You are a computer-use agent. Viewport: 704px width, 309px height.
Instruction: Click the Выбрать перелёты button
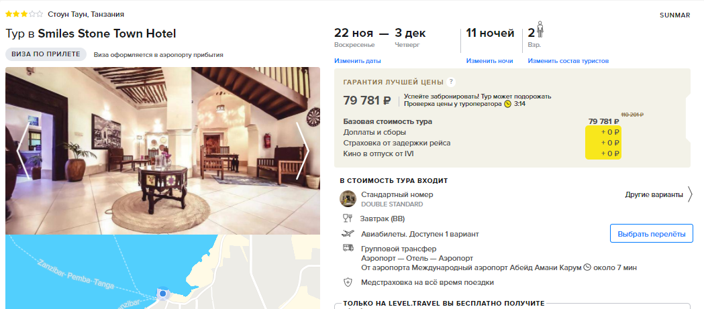652,234
